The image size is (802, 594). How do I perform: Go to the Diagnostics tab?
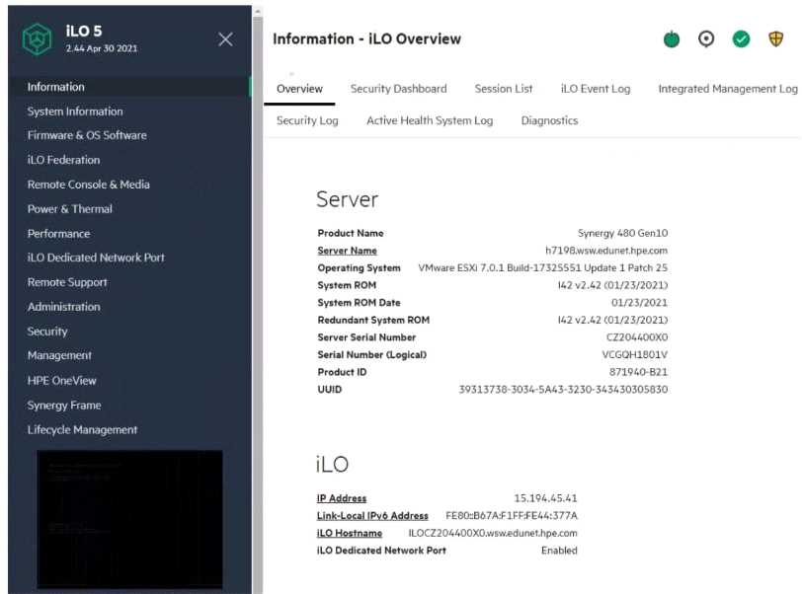click(549, 120)
